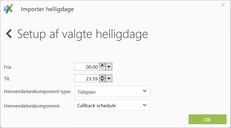Click the Tidsplan selected value
This screenshot has height=128, width=231.
pos(86,92)
